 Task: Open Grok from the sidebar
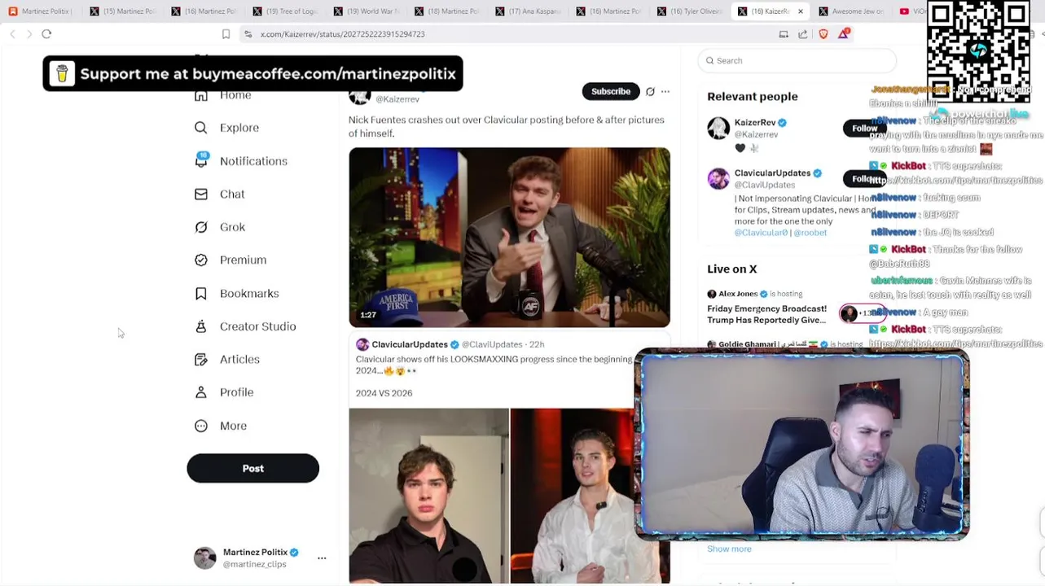(x=201, y=227)
